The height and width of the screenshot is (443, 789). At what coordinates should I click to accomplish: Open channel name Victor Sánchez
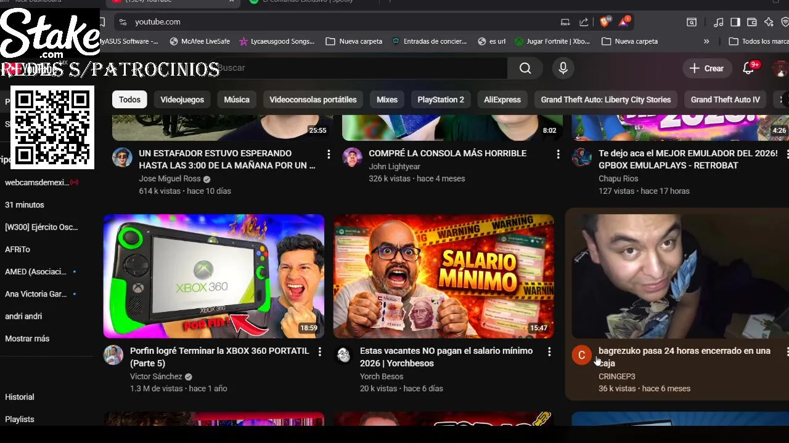156,377
